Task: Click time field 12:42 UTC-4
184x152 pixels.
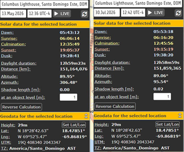Action: pyautogui.click(x=133, y=13)
